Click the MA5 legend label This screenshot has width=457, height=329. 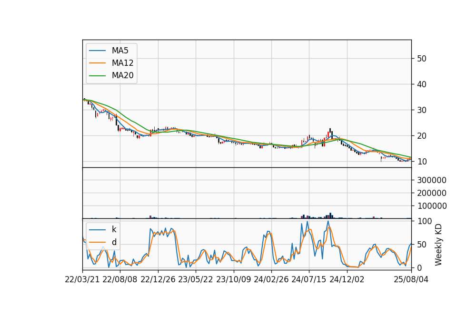[120, 51]
